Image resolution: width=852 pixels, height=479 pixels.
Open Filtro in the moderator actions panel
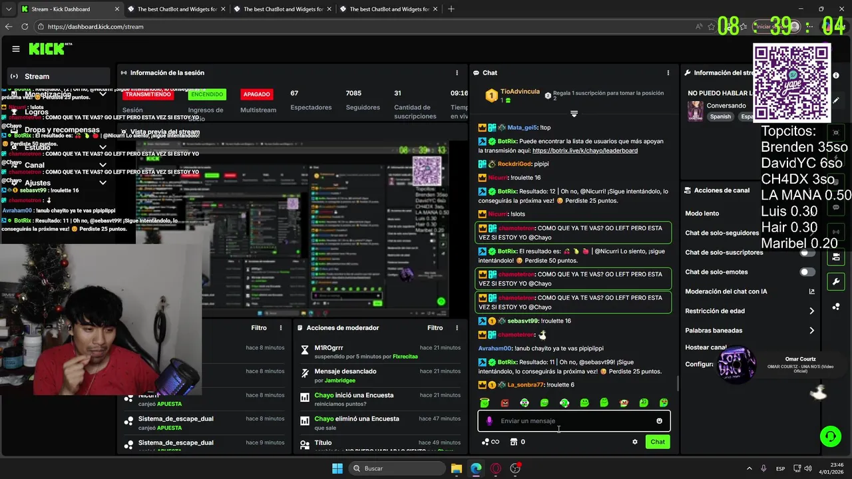(435, 327)
